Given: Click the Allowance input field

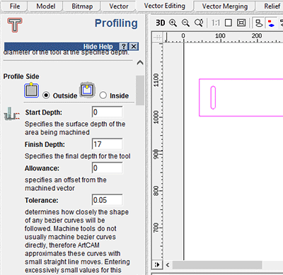Looking at the screenshot, I should tap(108, 168).
